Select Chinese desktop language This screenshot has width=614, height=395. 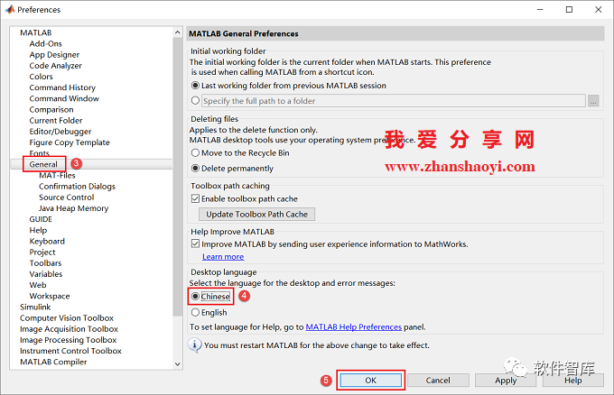tap(195, 297)
